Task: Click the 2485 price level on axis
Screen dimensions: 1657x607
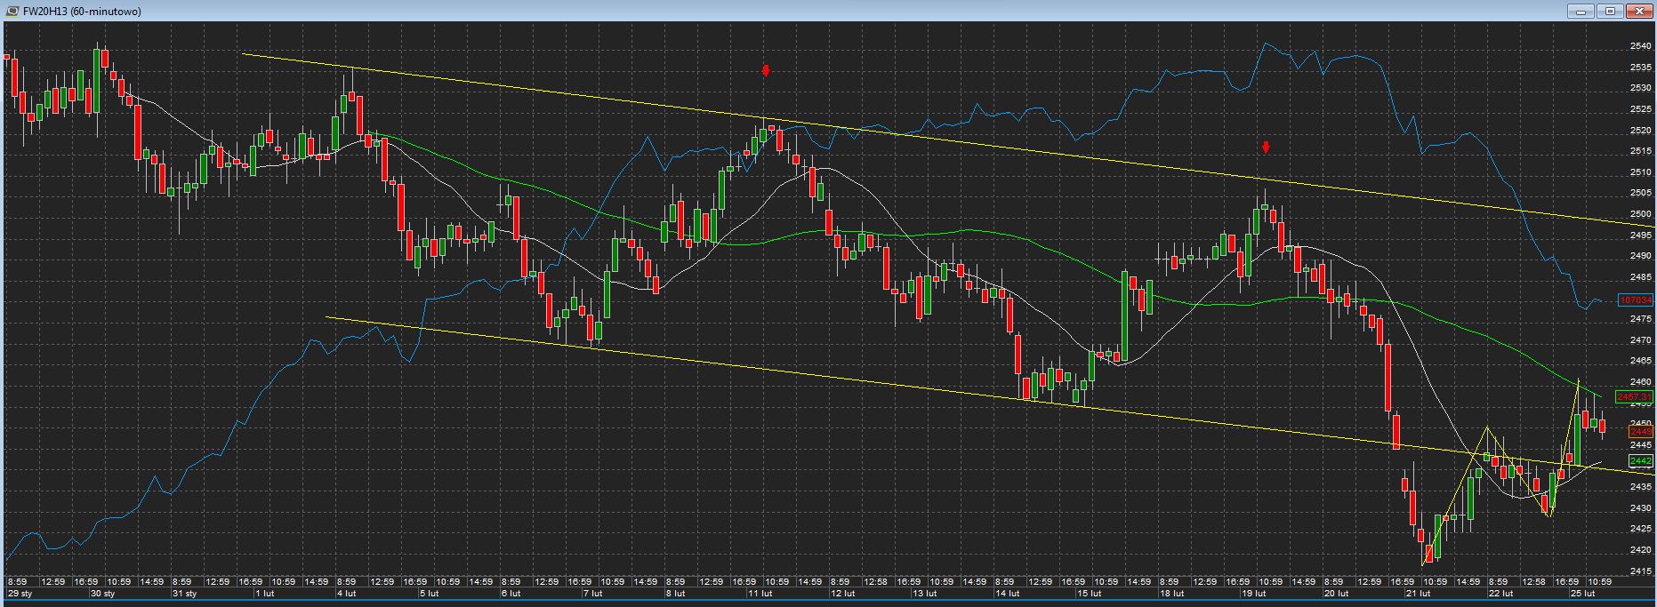Action: tap(1641, 277)
